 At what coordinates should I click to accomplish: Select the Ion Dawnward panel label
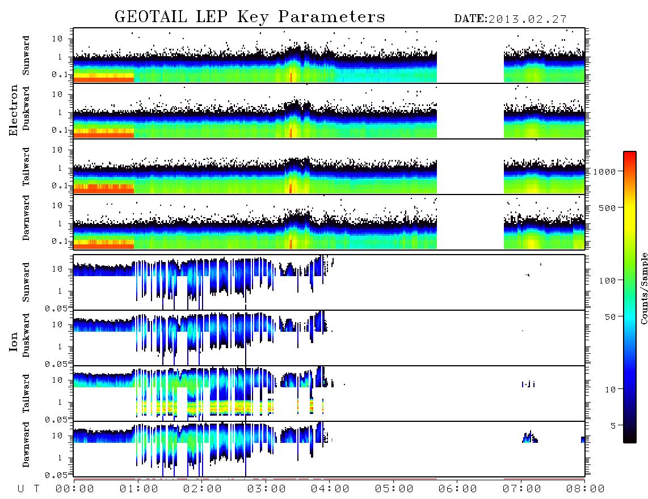pos(26,445)
